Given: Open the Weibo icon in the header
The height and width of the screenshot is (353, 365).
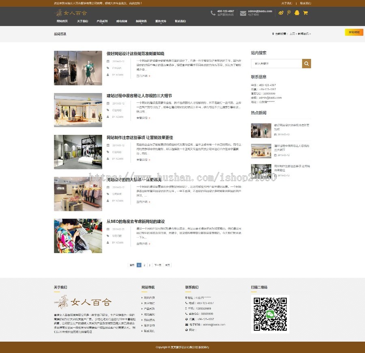Looking at the screenshot, I should (x=281, y=13).
